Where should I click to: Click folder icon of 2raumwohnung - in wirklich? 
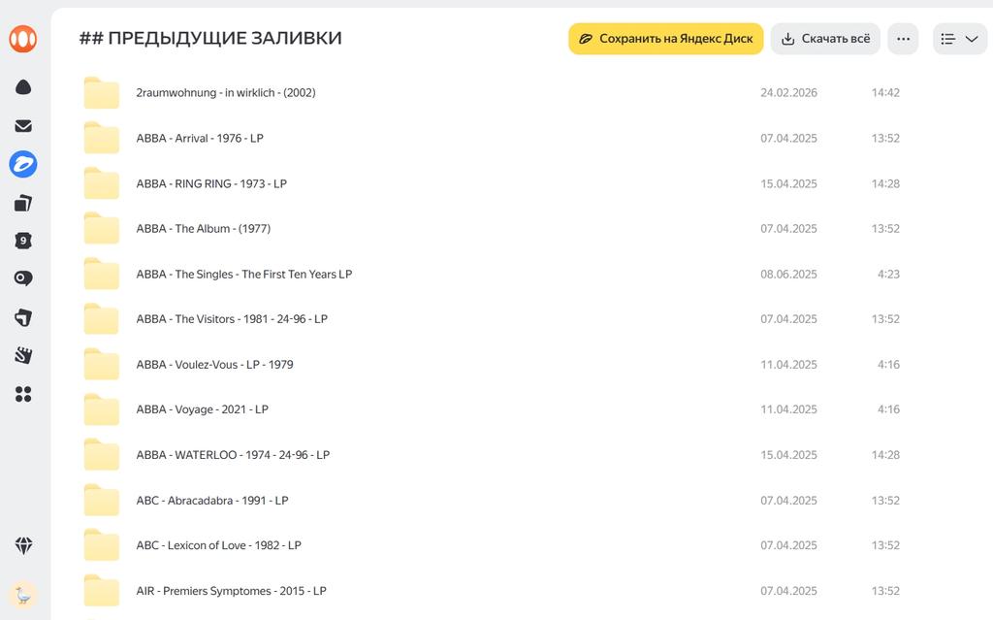pos(101,92)
